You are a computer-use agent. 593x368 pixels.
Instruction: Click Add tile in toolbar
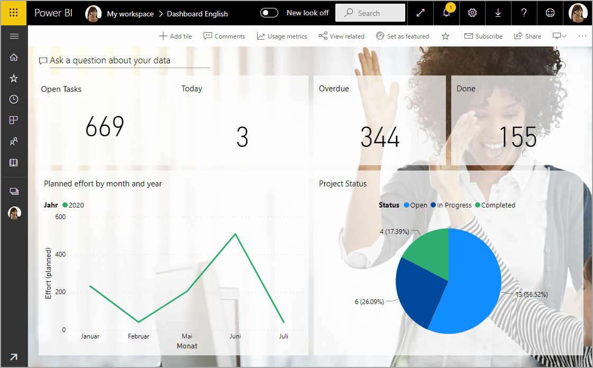tap(176, 36)
